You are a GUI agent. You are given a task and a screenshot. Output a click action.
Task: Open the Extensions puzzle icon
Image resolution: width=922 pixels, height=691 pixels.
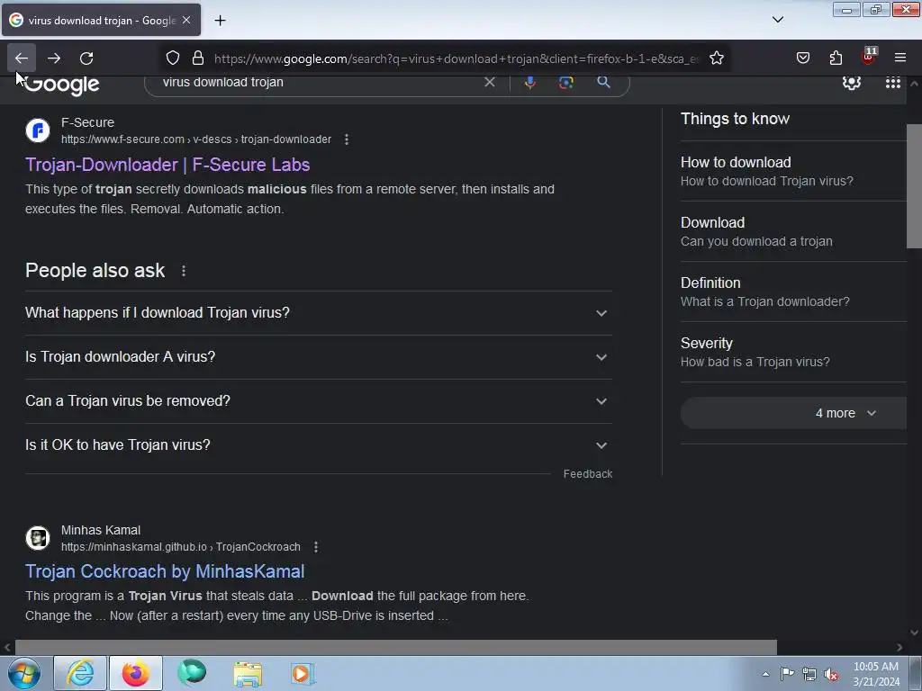[x=836, y=58]
